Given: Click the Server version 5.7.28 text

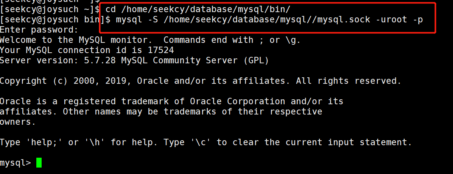Looking at the screenshot, I should 58,61.
